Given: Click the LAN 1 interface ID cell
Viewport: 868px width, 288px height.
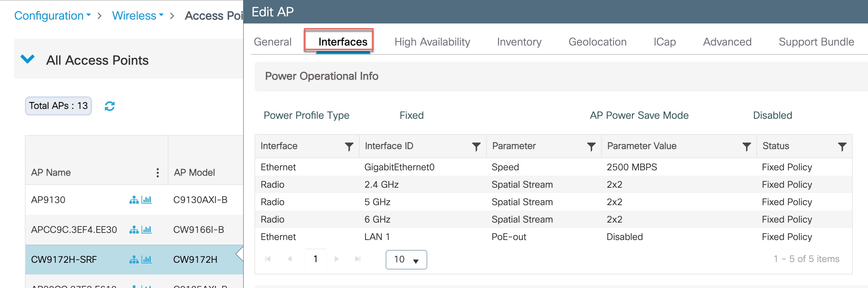Looking at the screenshot, I should tap(377, 237).
